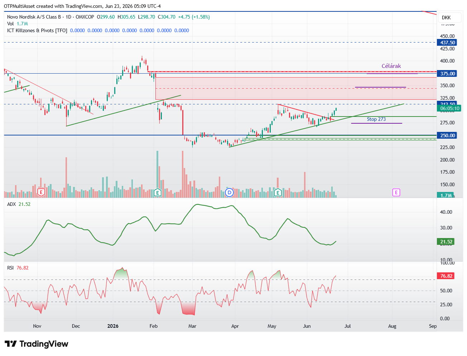Open the DKK currency selector
The image size is (467, 356).
coord(446,18)
